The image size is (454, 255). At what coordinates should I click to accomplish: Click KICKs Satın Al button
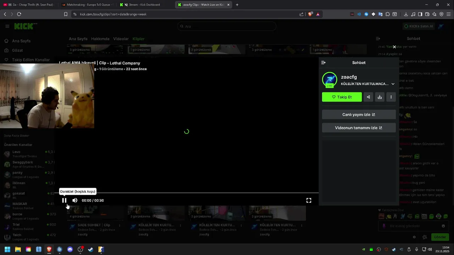click(x=419, y=26)
